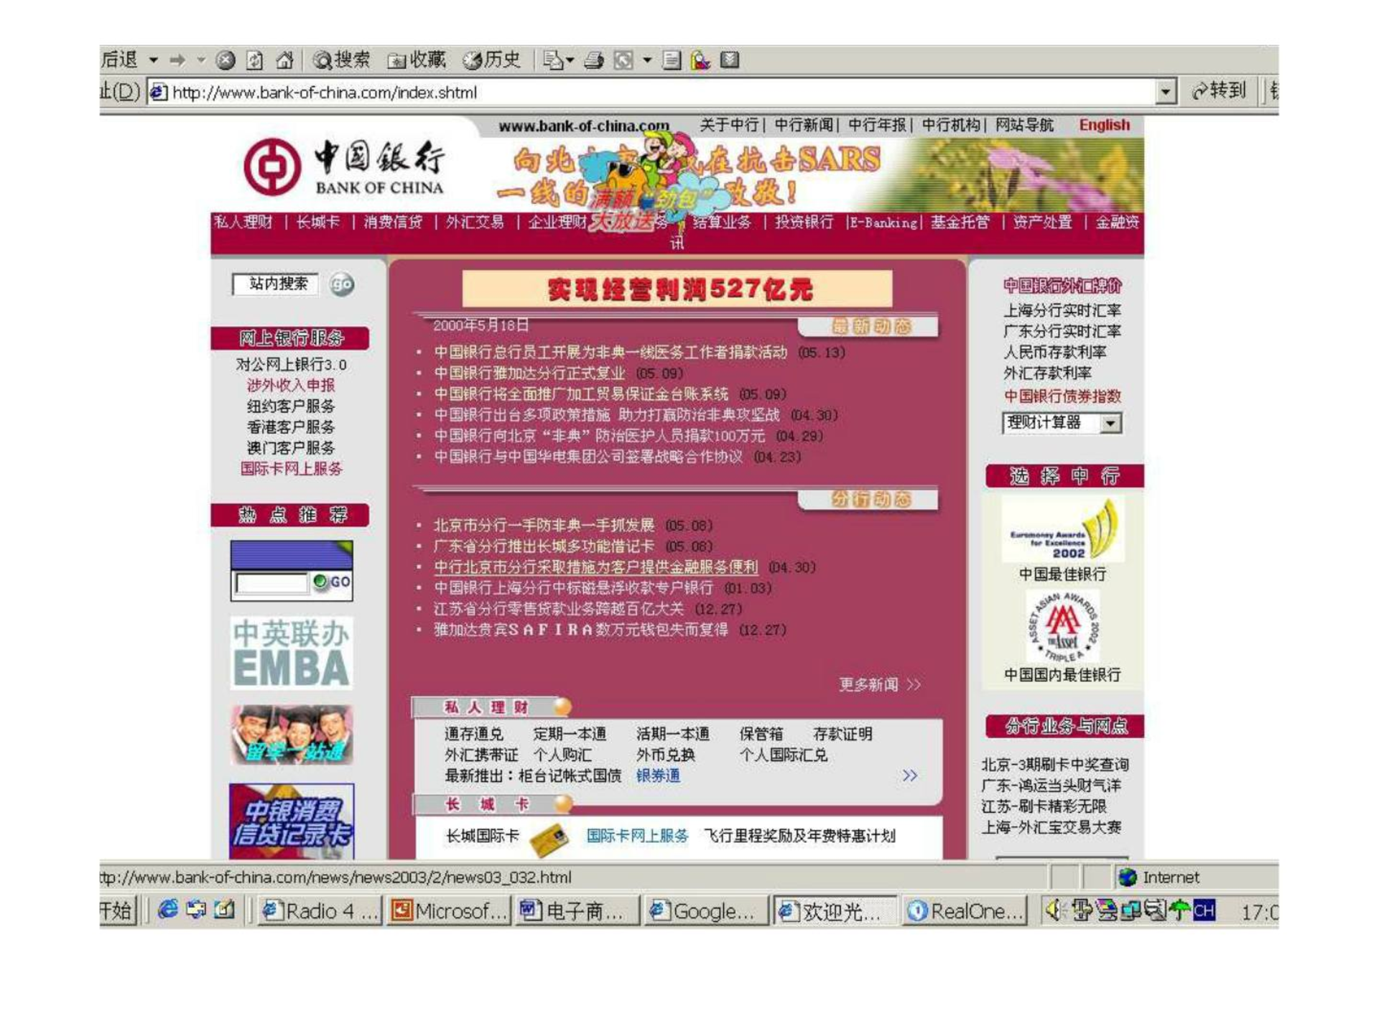Viewport: 1379px width, 1034px height.
Task: Open the address bar dropdown arrow
Action: (x=1166, y=92)
